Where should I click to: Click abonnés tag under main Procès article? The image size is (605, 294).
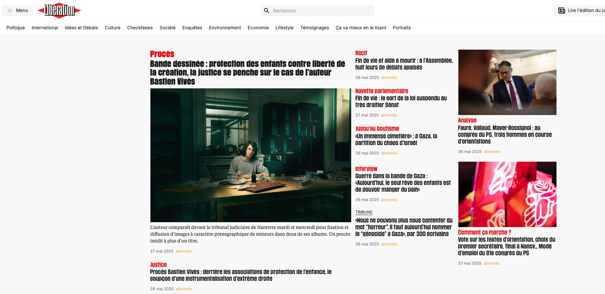[x=183, y=251]
